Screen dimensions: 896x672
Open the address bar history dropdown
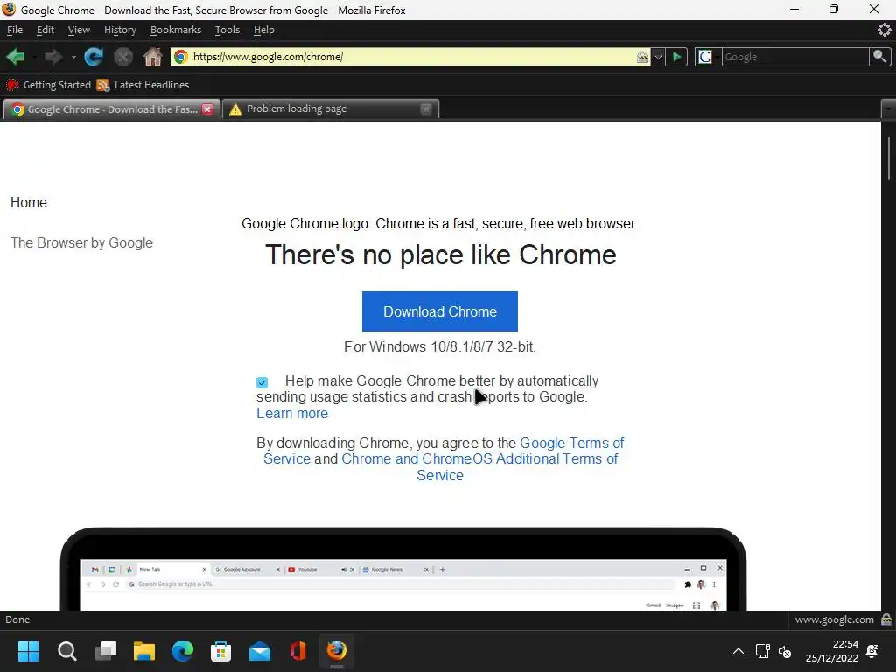point(658,57)
